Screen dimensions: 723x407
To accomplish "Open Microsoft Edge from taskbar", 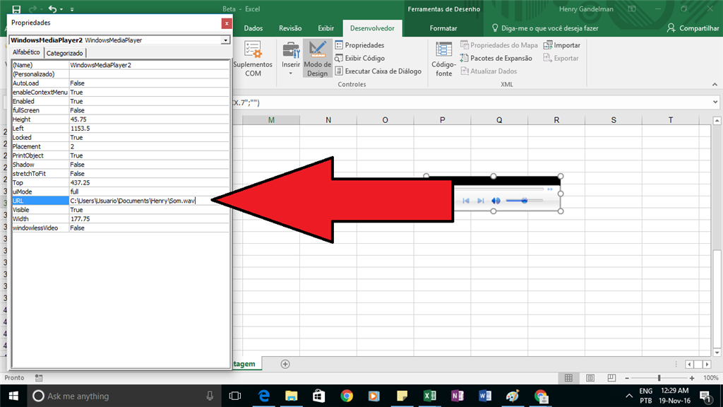I will (264, 396).
